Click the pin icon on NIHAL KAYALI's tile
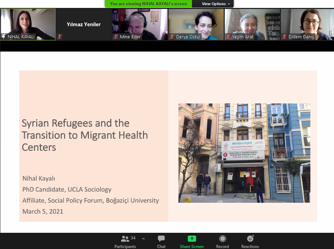The width and height of the screenshot is (334, 249). 4,37
